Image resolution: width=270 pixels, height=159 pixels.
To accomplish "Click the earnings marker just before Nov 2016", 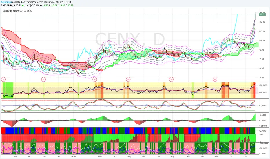I will coord(215,79).
